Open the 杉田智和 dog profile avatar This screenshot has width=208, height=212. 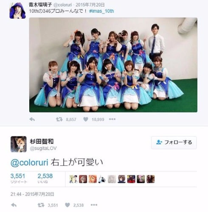(19, 144)
